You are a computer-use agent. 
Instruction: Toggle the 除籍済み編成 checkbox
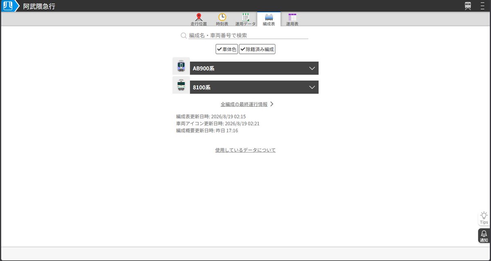(257, 49)
